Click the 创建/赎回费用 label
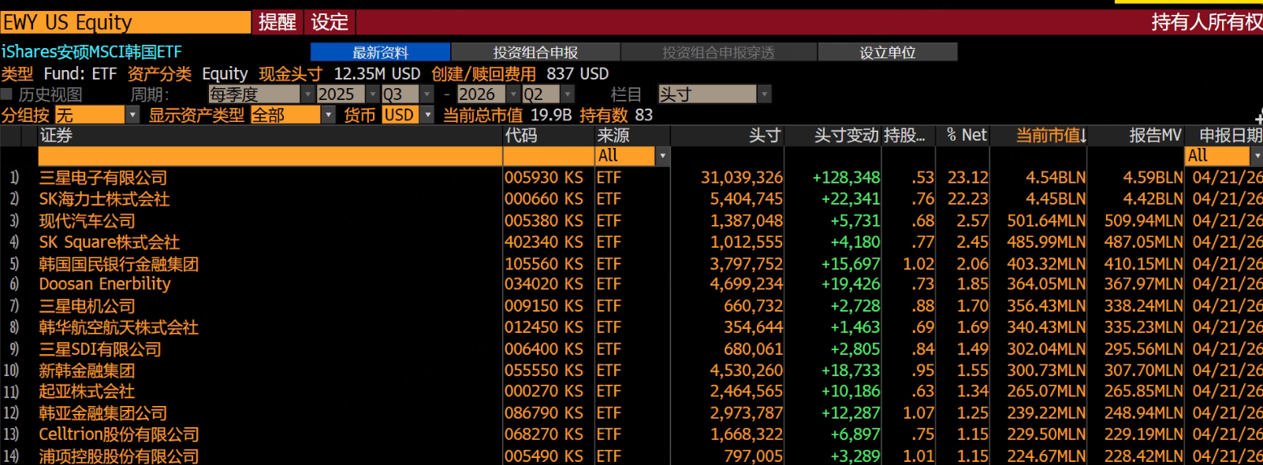 [x=483, y=74]
